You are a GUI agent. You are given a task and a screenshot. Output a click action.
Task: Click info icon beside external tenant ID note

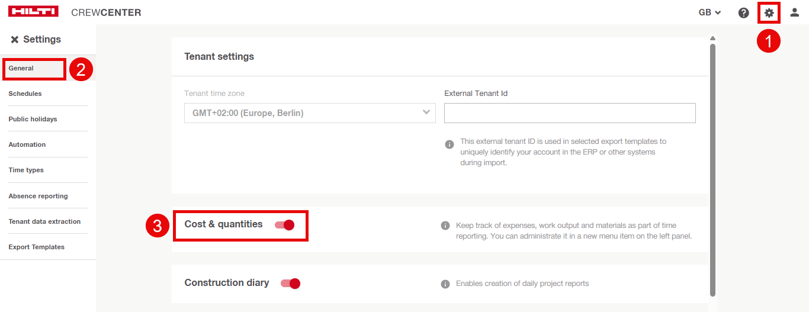point(450,144)
